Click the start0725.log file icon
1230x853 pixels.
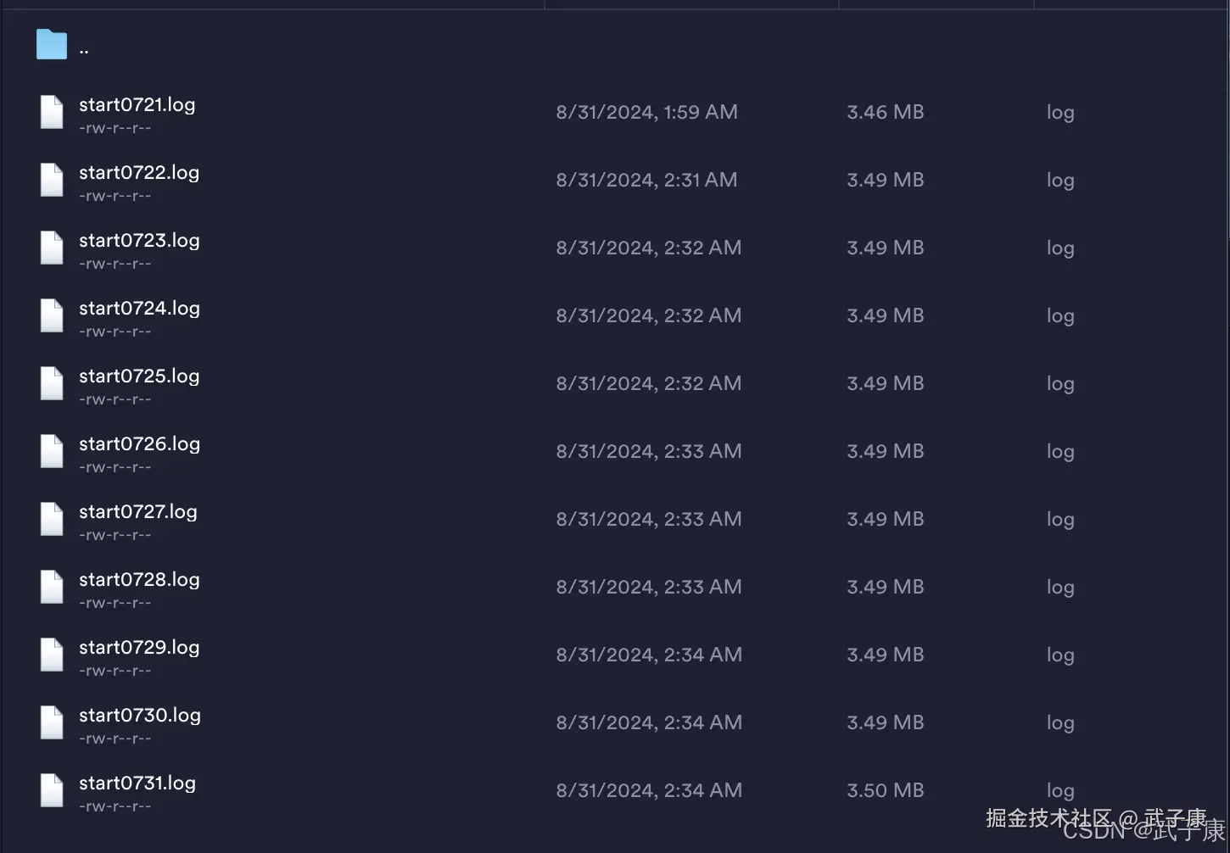coord(51,383)
